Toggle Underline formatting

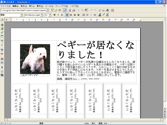click(62, 15)
